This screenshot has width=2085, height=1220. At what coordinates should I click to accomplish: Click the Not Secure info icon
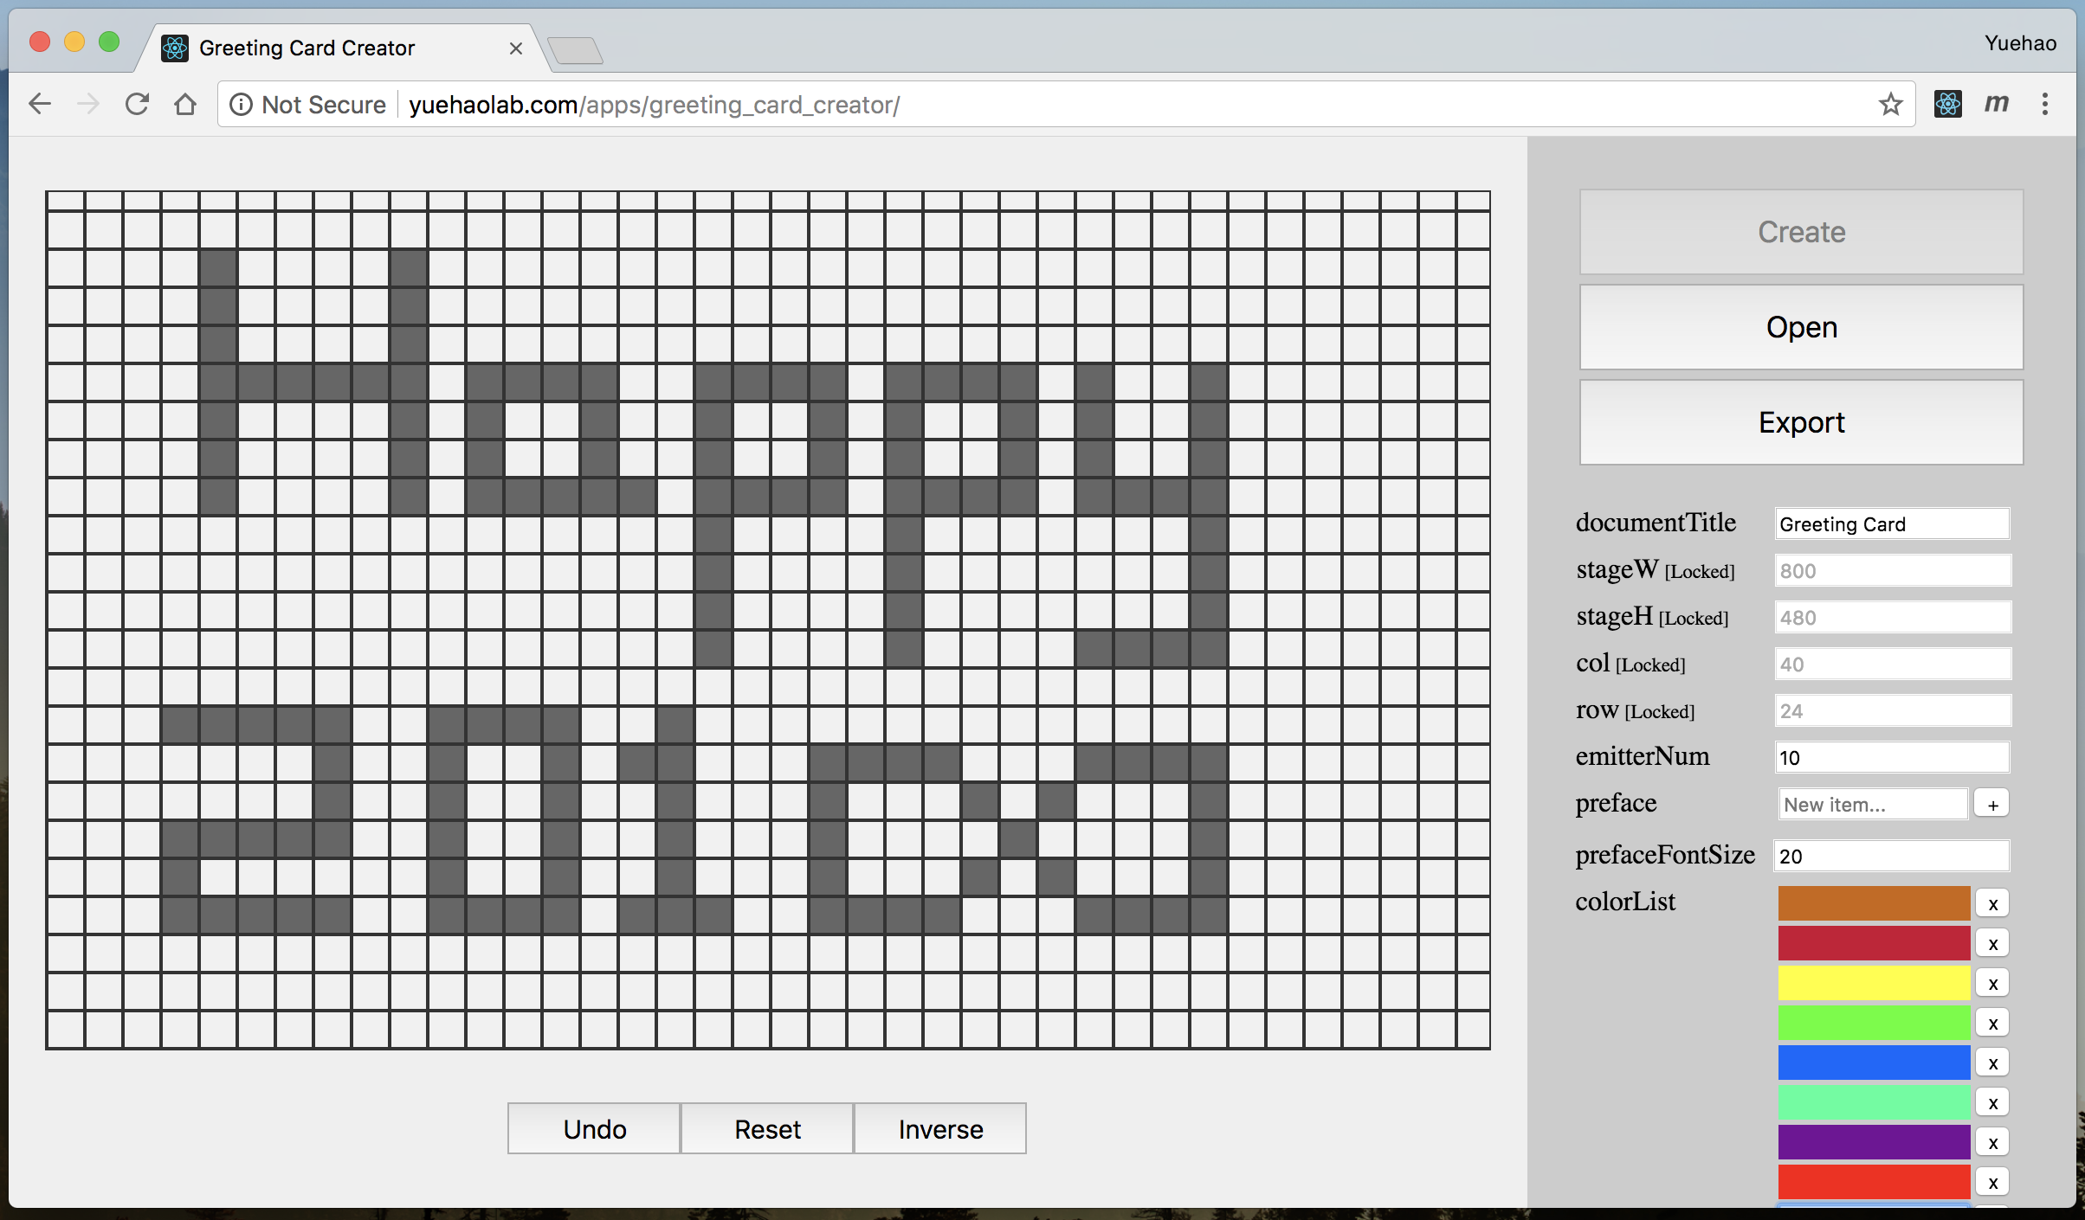[x=241, y=105]
